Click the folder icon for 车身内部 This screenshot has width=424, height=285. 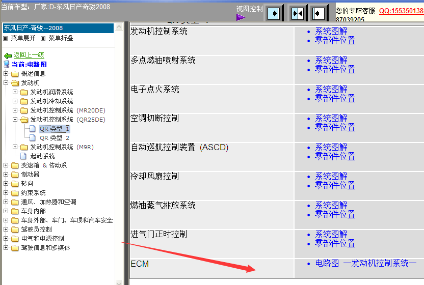(x=15, y=211)
